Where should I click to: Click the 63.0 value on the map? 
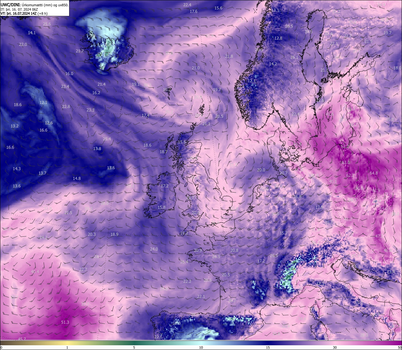click(346, 162)
